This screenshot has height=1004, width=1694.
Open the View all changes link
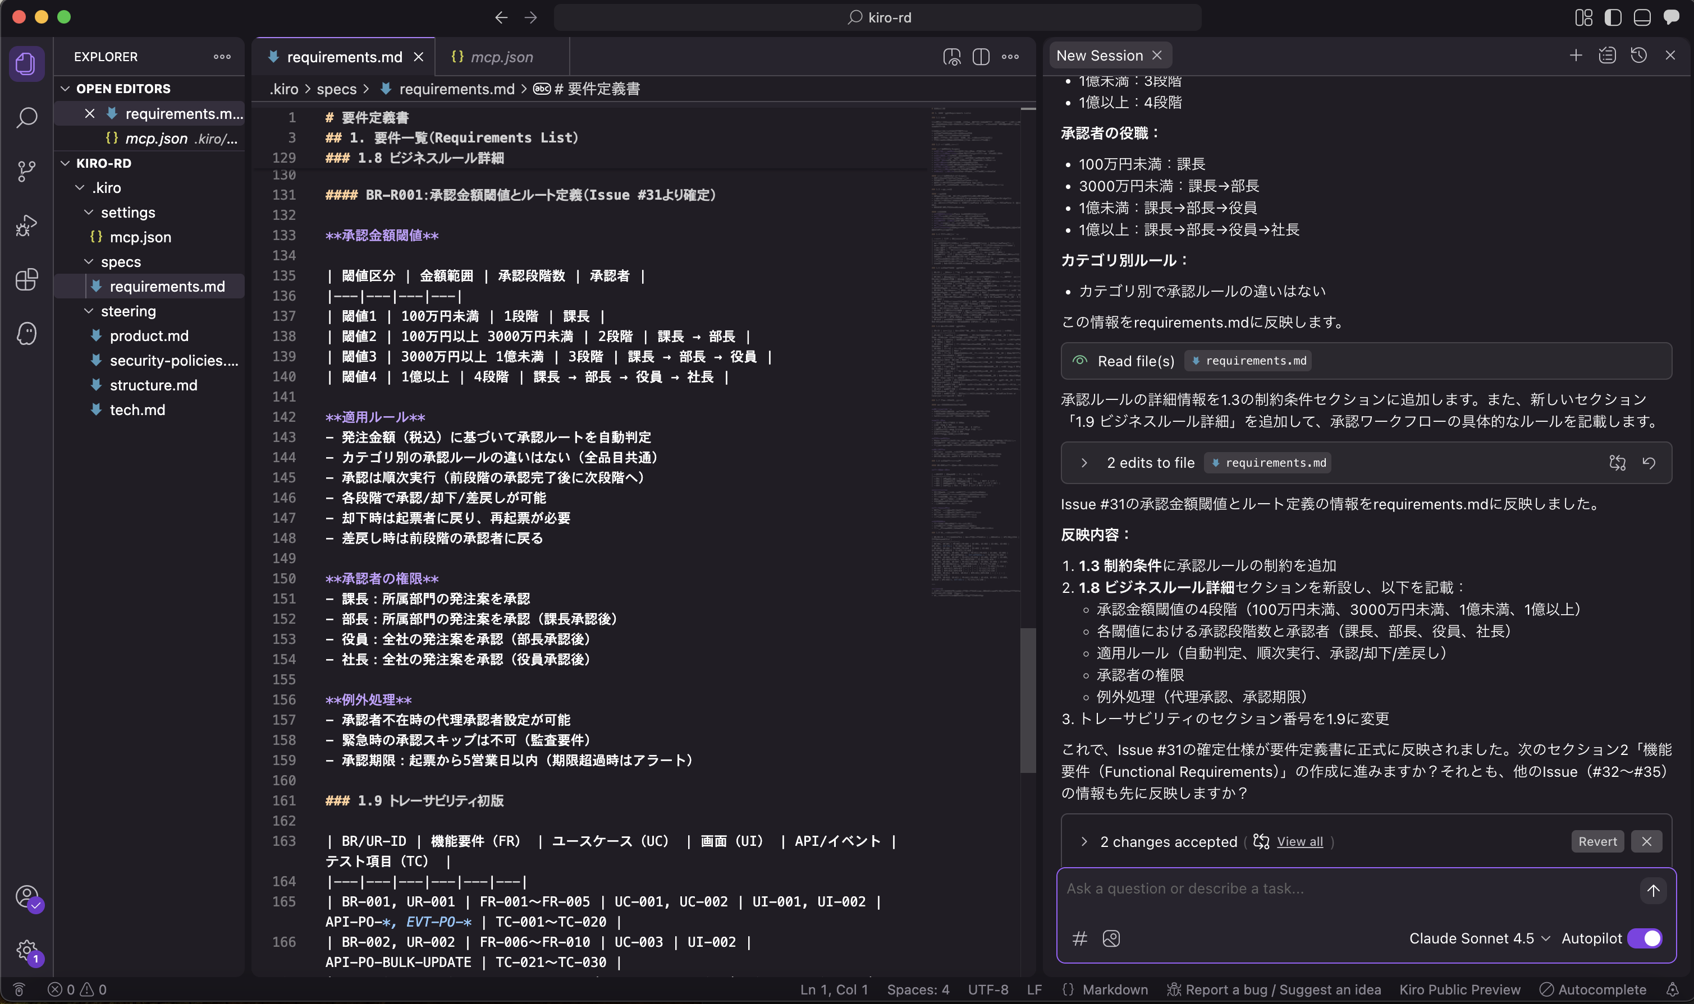pyautogui.click(x=1299, y=841)
